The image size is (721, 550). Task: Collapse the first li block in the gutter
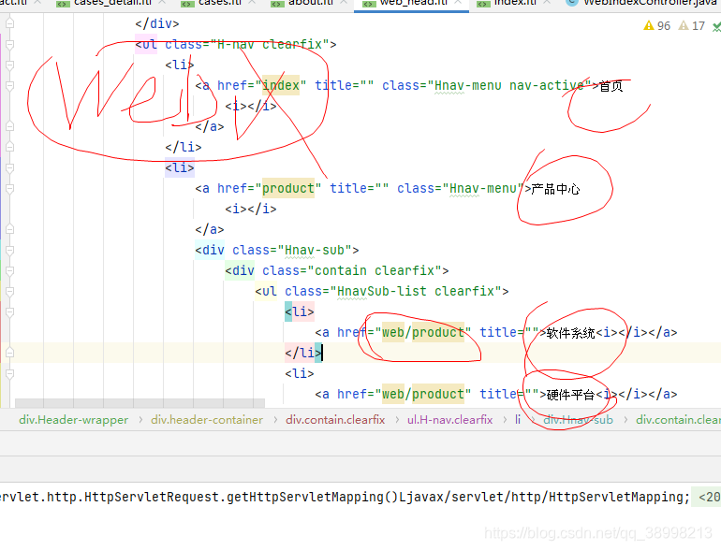click(x=9, y=65)
